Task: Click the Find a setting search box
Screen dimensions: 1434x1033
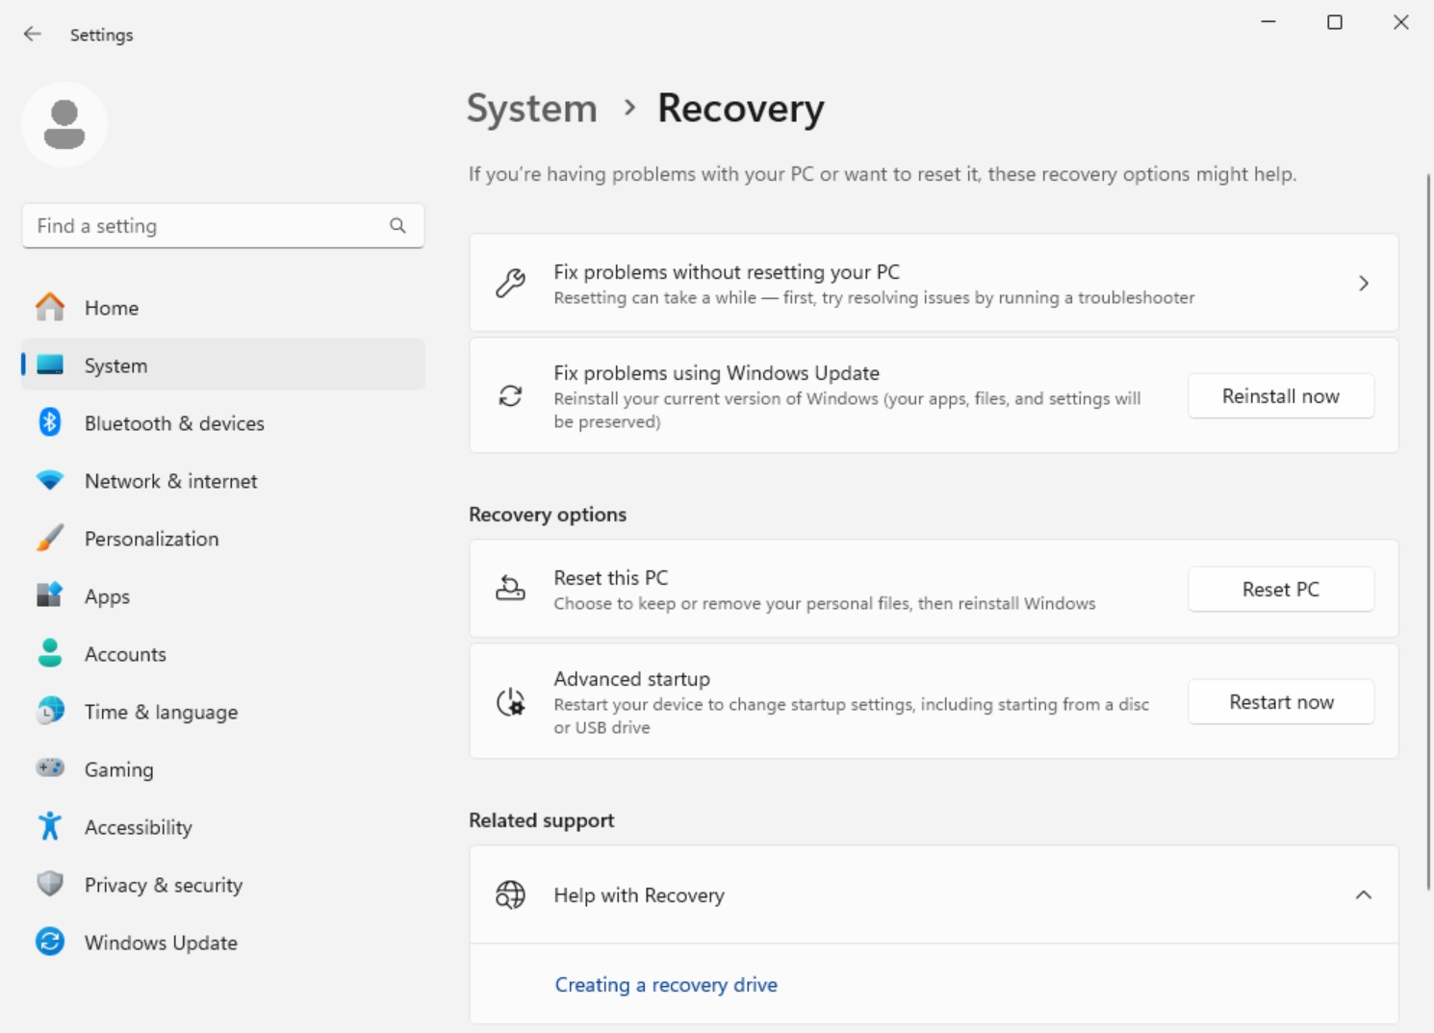Action: point(207,226)
